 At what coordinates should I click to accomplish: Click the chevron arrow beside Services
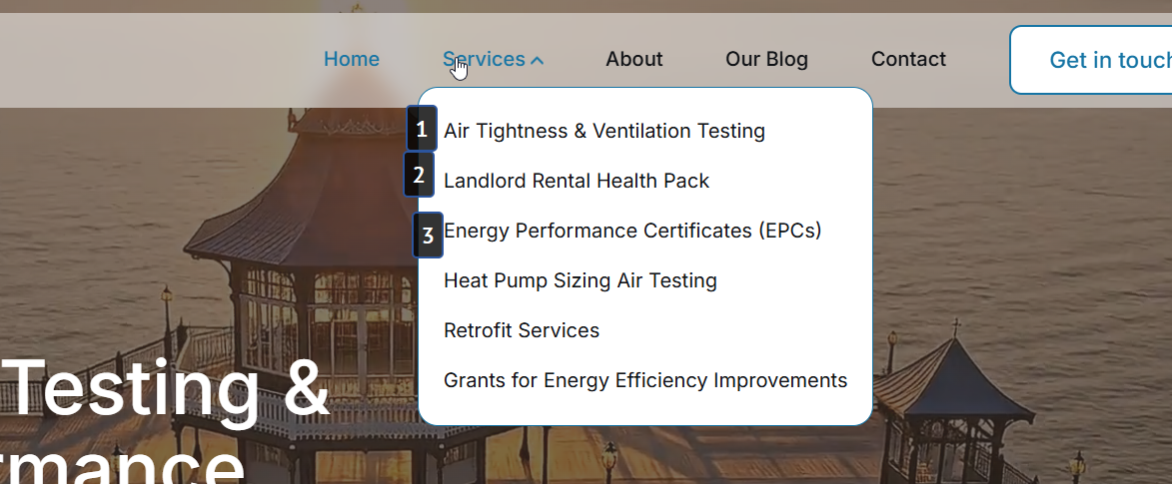click(x=538, y=61)
